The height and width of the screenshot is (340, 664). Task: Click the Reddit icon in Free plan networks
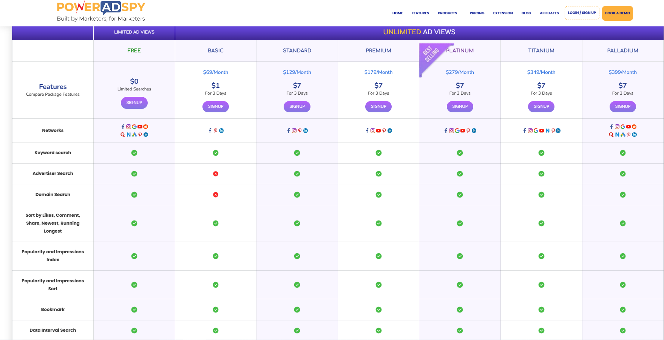(x=145, y=127)
